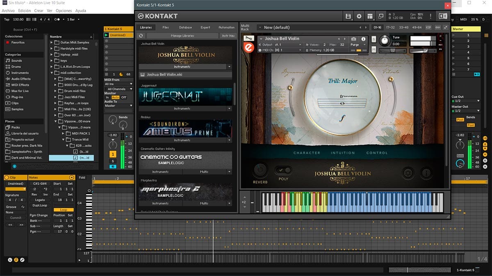Toggle the REVERB knob button
492x276 pixels.
click(260, 170)
